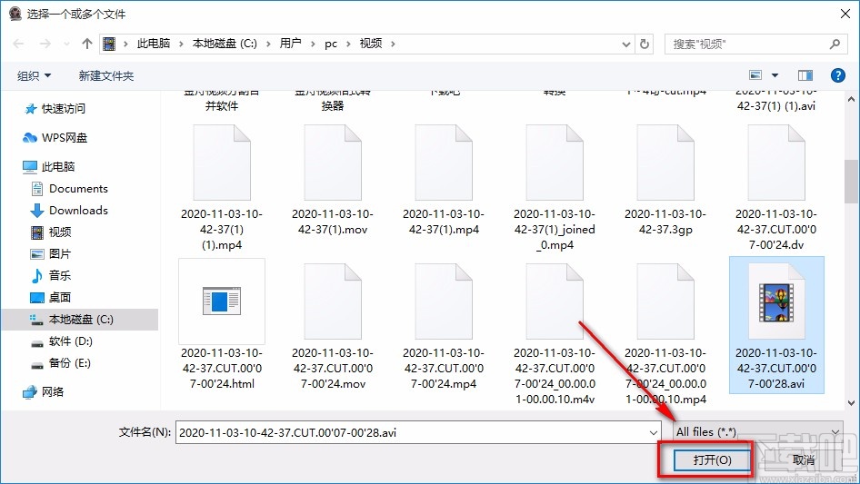
Task: Select the CUT 00'07-00'24.mp4 file
Action: point(443,326)
